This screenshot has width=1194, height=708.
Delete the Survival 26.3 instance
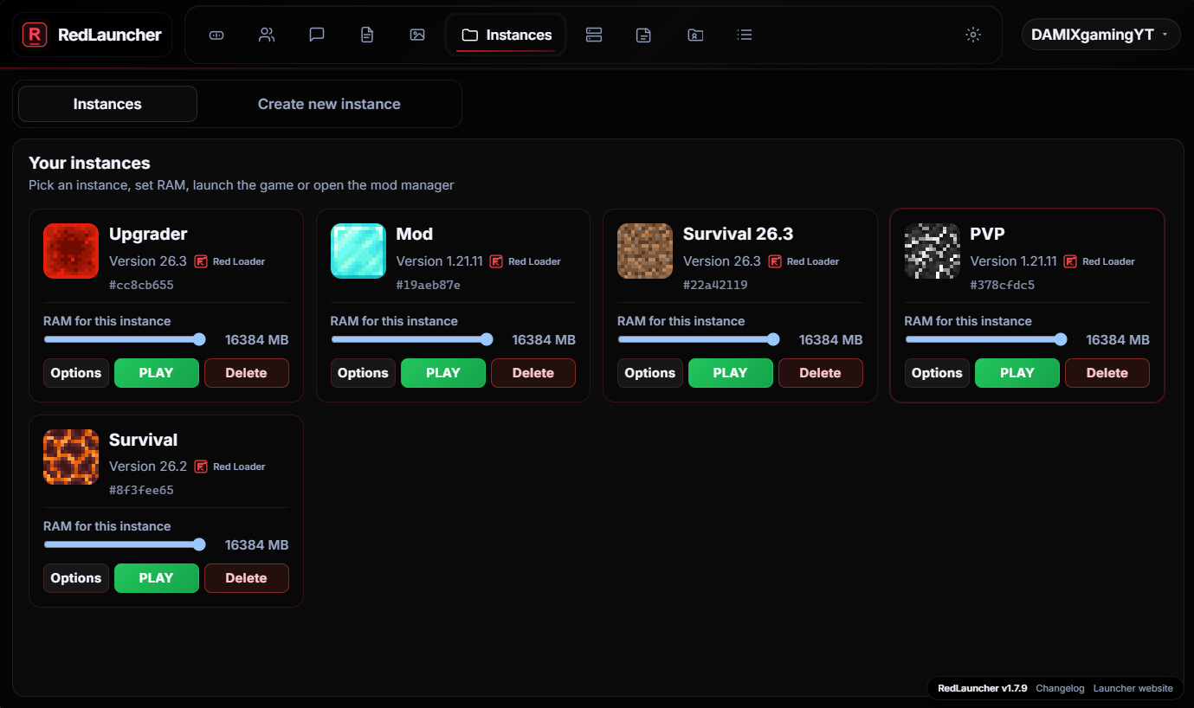pyautogui.click(x=820, y=373)
